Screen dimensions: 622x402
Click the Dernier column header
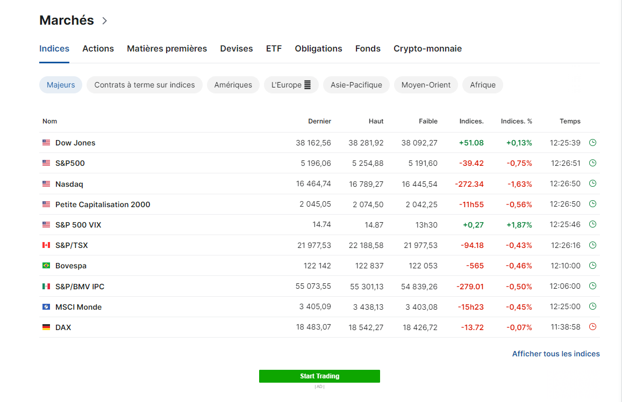tap(320, 121)
